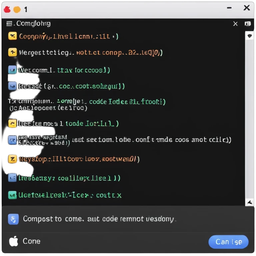This screenshot has height=256, width=256.
Task: Click the blue Can lse button
Action: click(x=228, y=242)
